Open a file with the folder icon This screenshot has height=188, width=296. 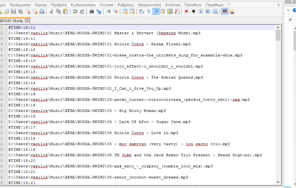pos(6,12)
